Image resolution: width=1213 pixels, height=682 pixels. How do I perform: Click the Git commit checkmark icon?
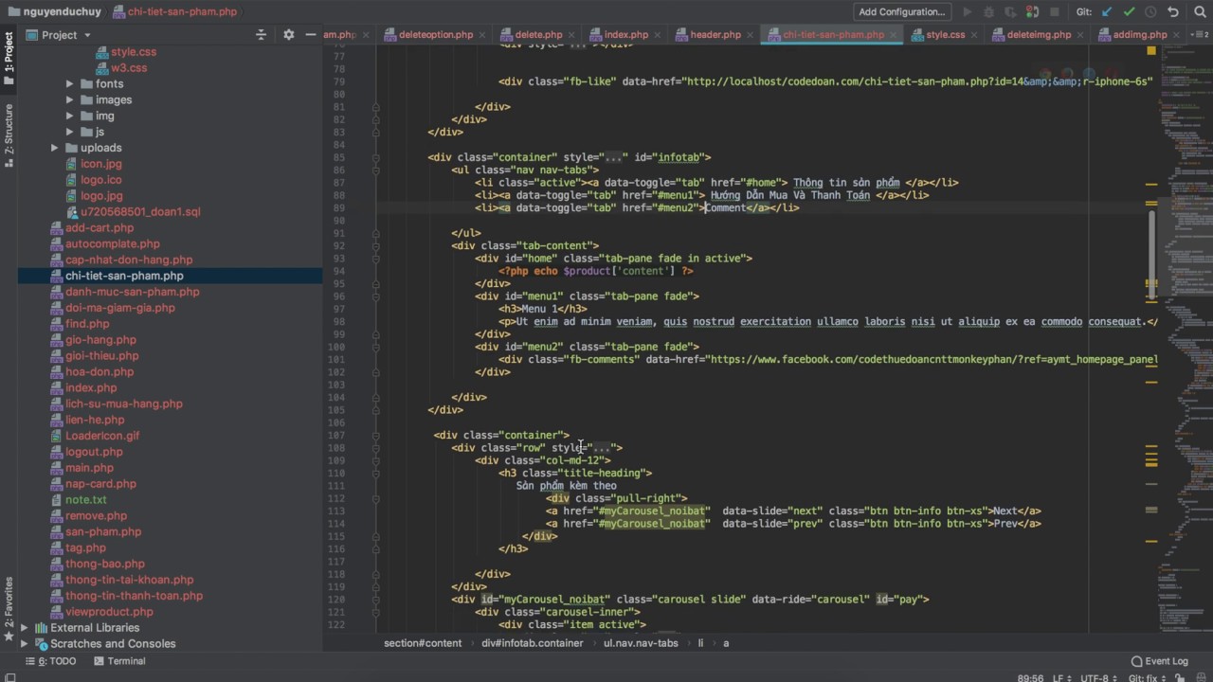tap(1129, 12)
